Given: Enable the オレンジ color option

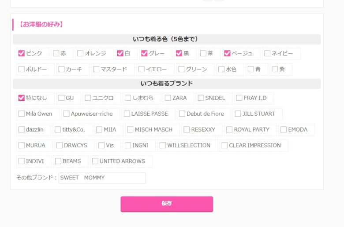Looking at the screenshot, I should coord(80,54).
